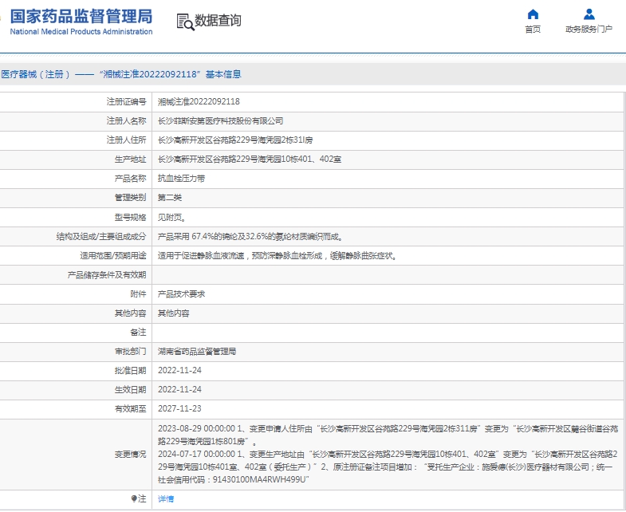This screenshot has height=512, width=626.
Task: Click the 生产地址 address value
Action: (250, 159)
